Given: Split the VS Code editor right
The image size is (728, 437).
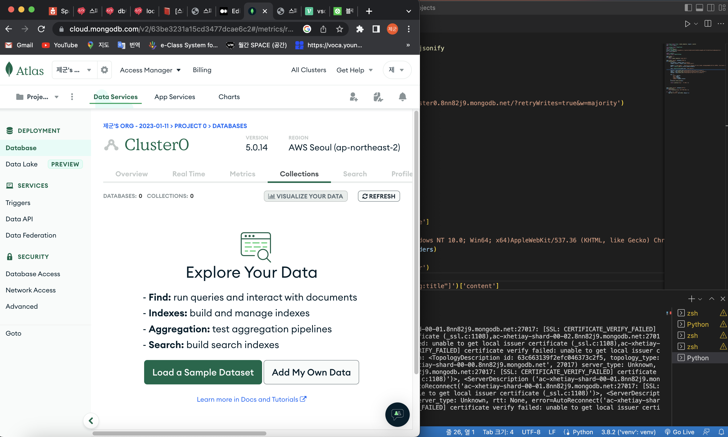Looking at the screenshot, I should click(708, 24).
